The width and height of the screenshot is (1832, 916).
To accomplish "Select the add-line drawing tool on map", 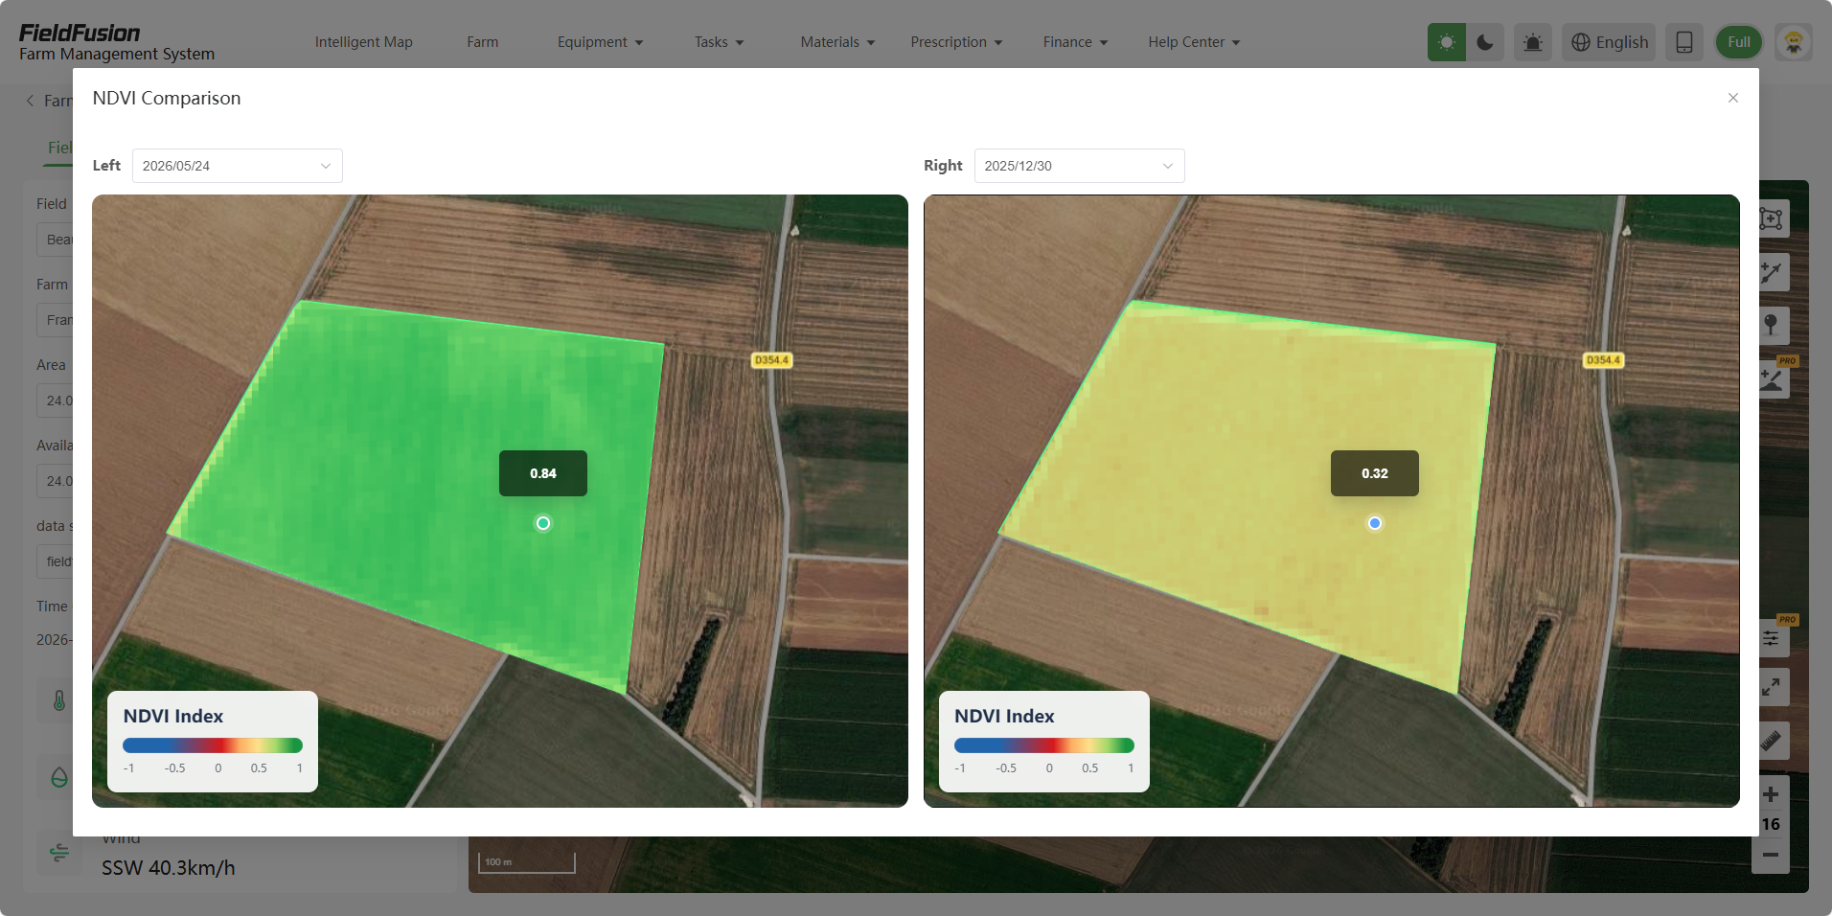I will [x=1771, y=272].
